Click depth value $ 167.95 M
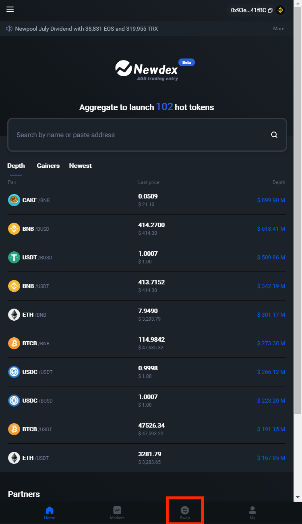Screen dimensions: 302x524 (271, 458)
